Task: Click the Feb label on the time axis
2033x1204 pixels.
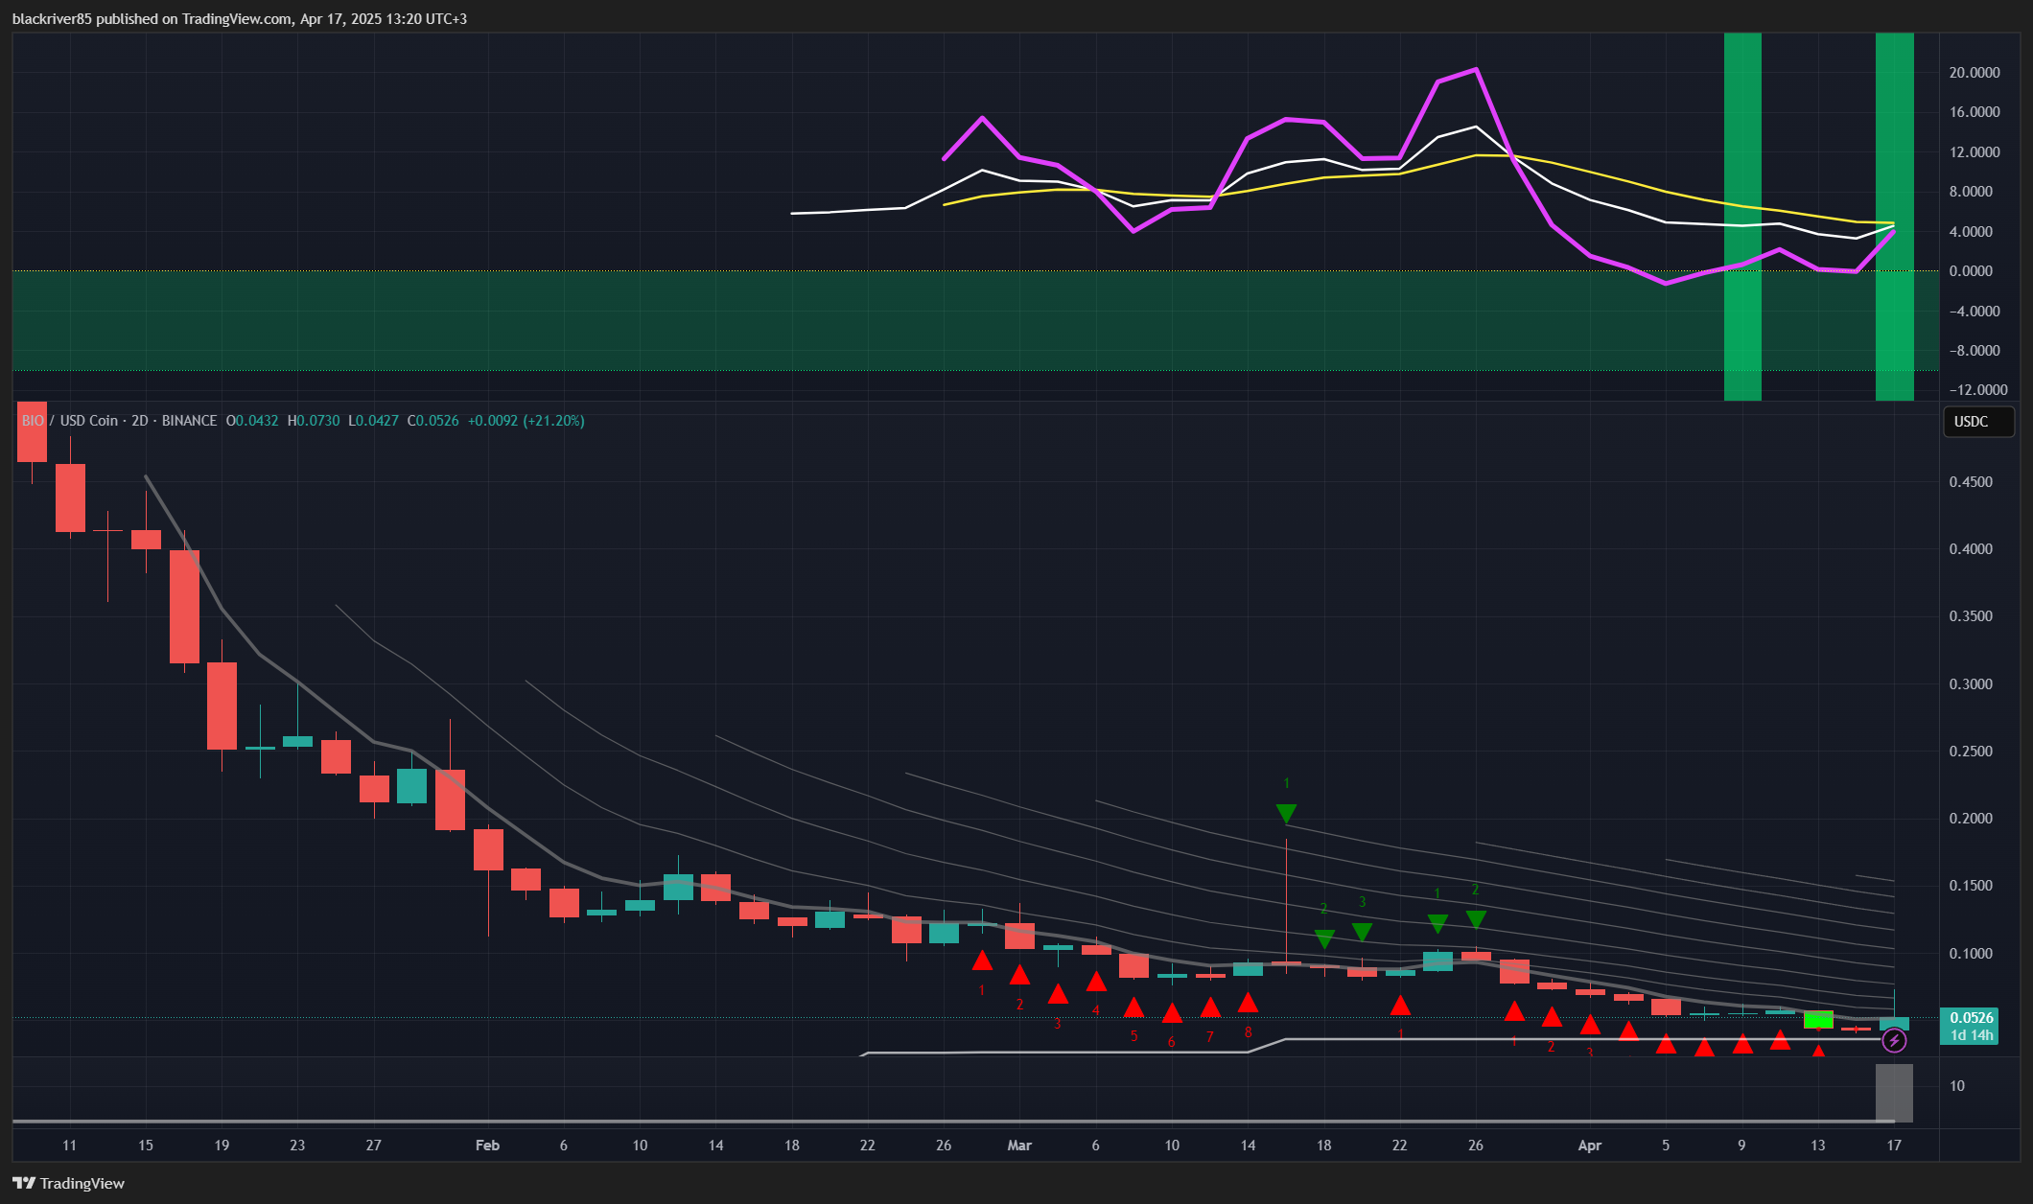Action: pos(487,1146)
